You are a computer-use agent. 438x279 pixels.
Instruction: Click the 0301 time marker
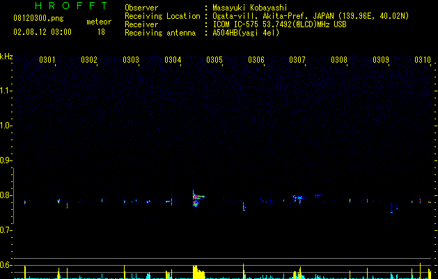tap(47, 59)
